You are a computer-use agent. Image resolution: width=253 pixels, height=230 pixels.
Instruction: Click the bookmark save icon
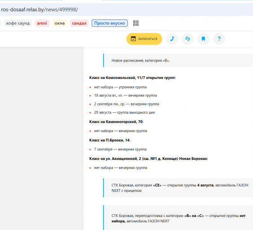[x=203, y=39]
